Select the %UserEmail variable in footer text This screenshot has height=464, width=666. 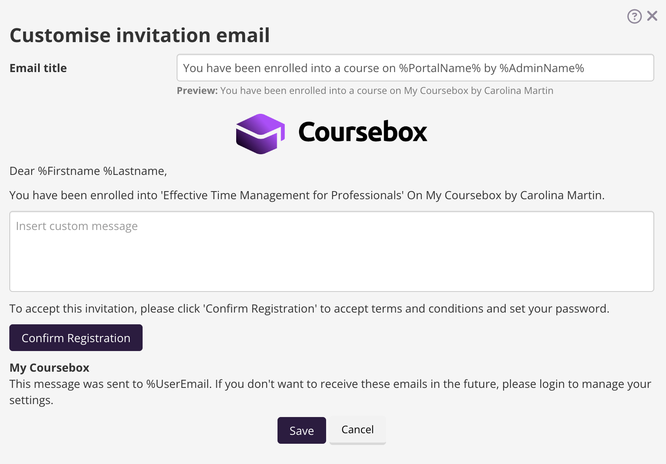pyautogui.click(x=178, y=384)
